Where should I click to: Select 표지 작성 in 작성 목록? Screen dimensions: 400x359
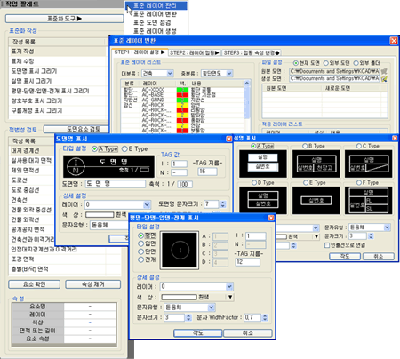(59, 52)
